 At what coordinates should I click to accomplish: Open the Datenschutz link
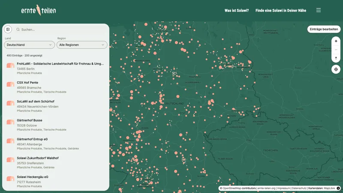click(x=299, y=188)
